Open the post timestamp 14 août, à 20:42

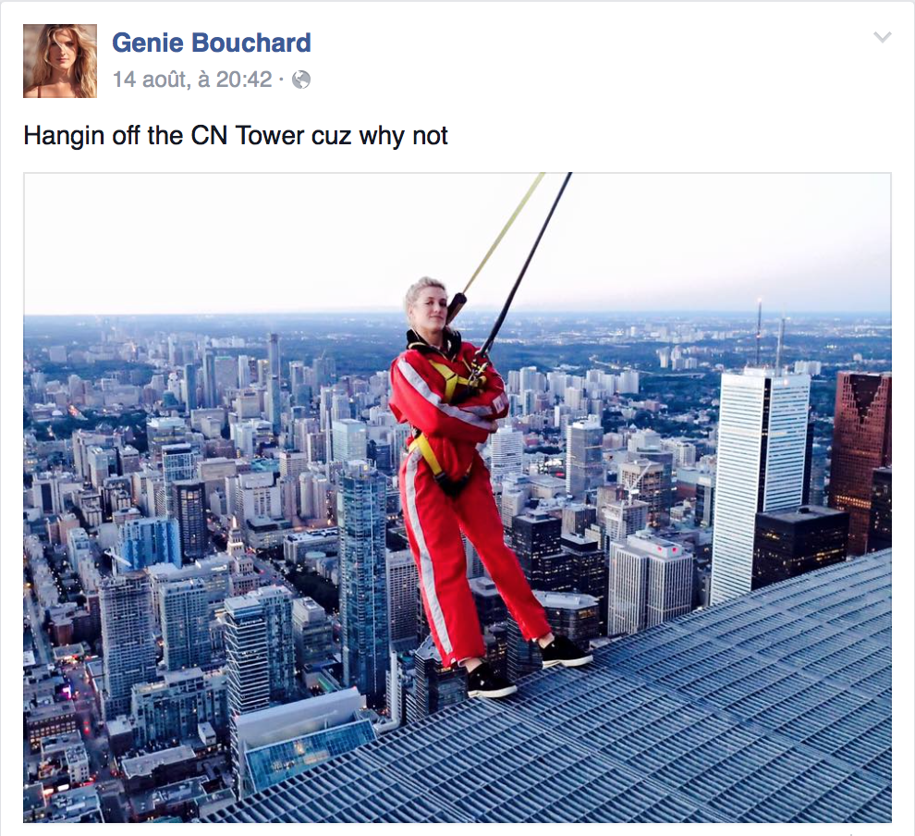[192, 80]
